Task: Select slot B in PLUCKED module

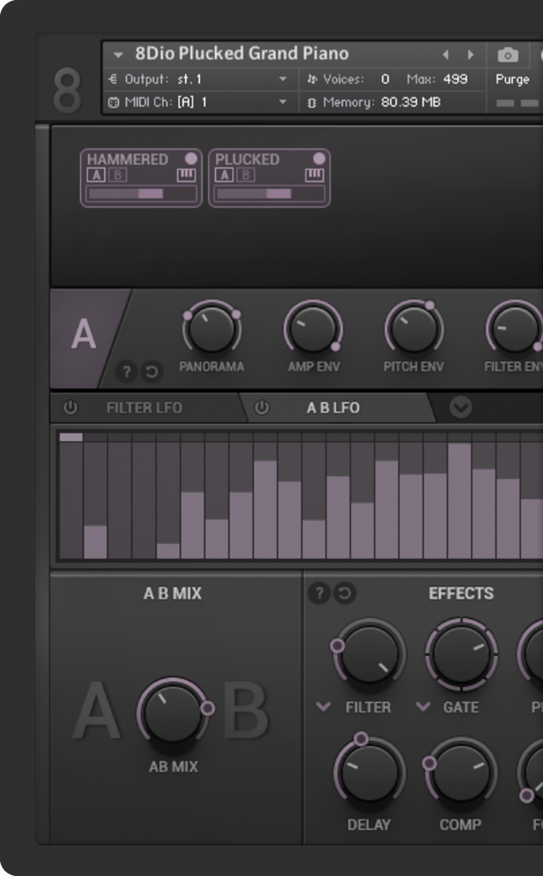Action: click(245, 175)
